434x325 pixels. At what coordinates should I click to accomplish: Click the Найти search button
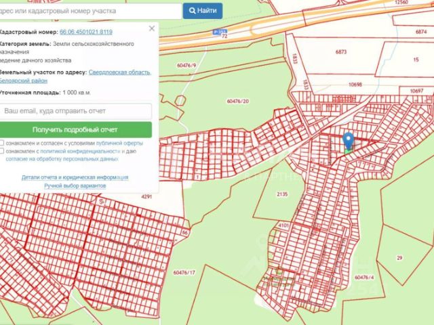tap(203, 11)
